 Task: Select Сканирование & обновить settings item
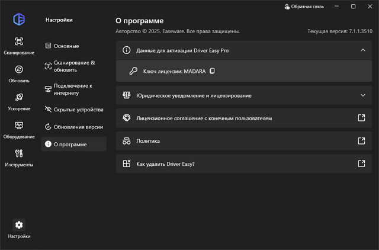tap(73, 66)
